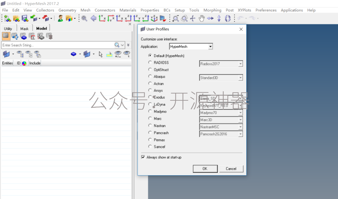Click the ID column header
Viewport: 338px width, 199px height.
coord(18,63)
